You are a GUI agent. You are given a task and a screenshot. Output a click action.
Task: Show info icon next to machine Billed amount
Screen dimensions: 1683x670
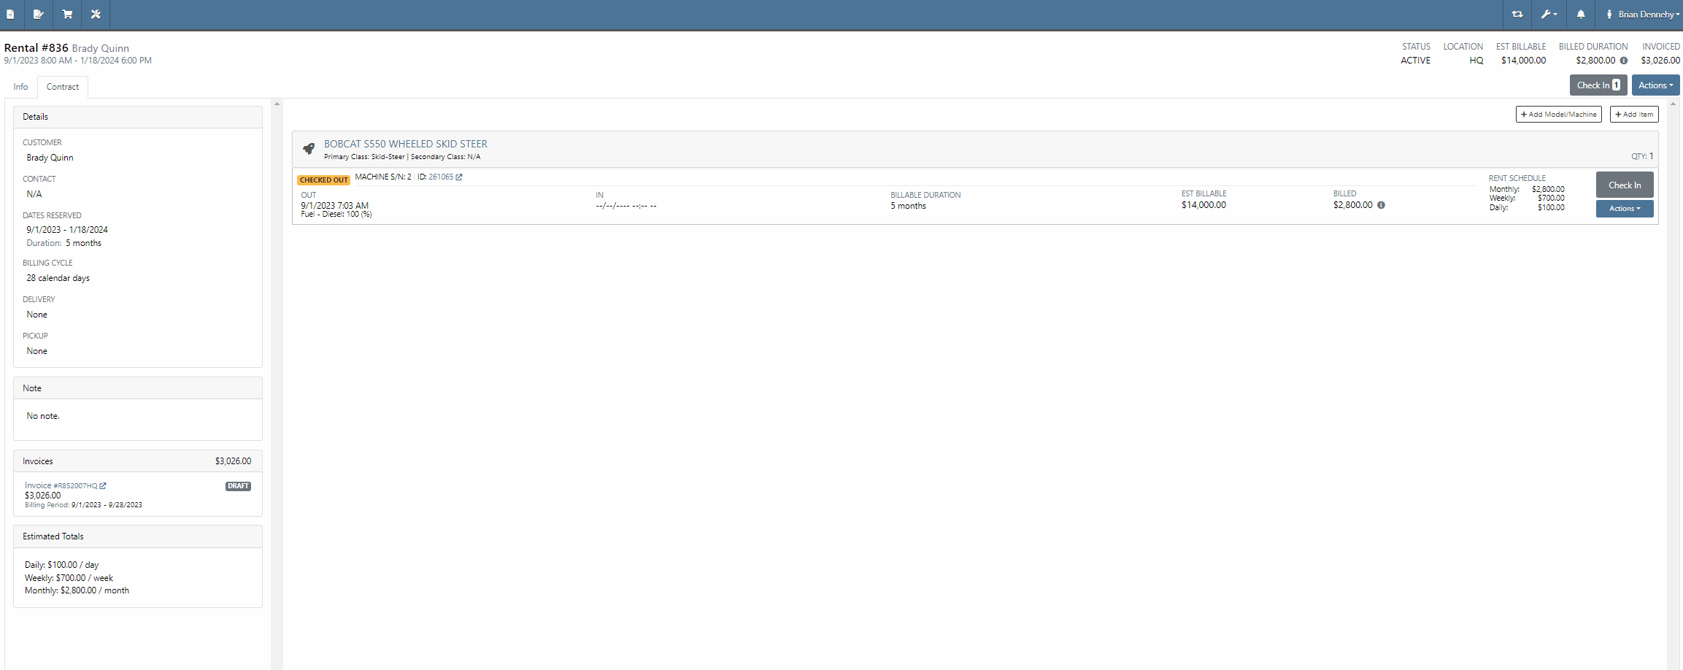[x=1381, y=205]
